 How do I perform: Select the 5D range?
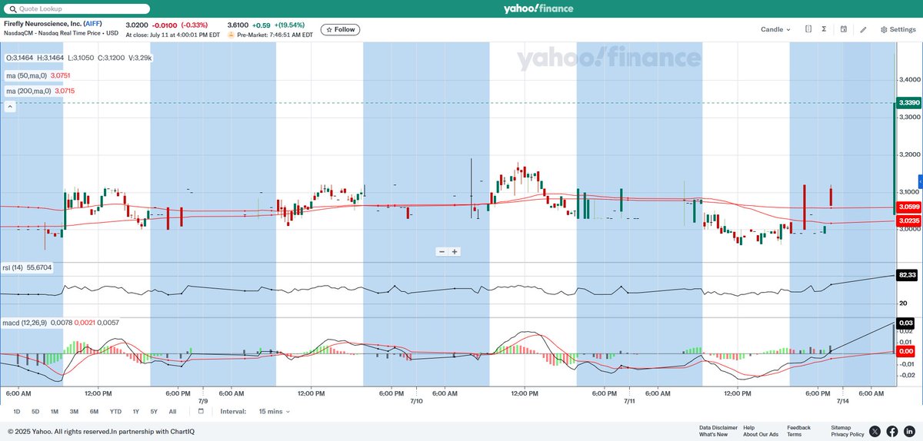pyautogui.click(x=35, y=411)
